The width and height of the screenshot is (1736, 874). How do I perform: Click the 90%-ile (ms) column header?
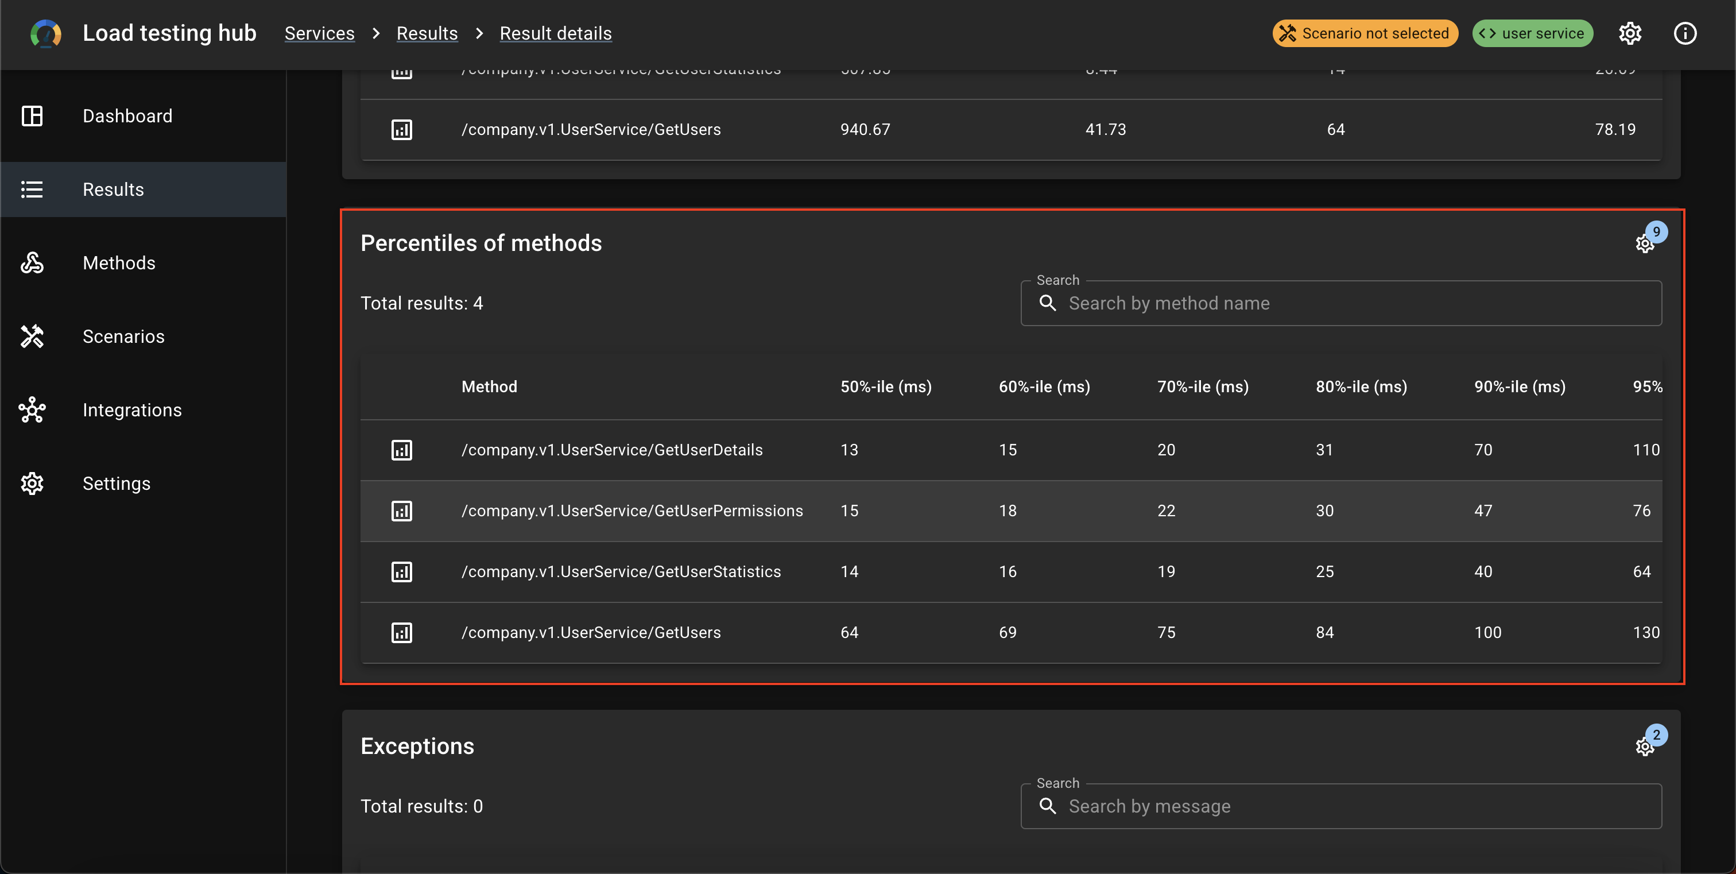[1520, 387]
